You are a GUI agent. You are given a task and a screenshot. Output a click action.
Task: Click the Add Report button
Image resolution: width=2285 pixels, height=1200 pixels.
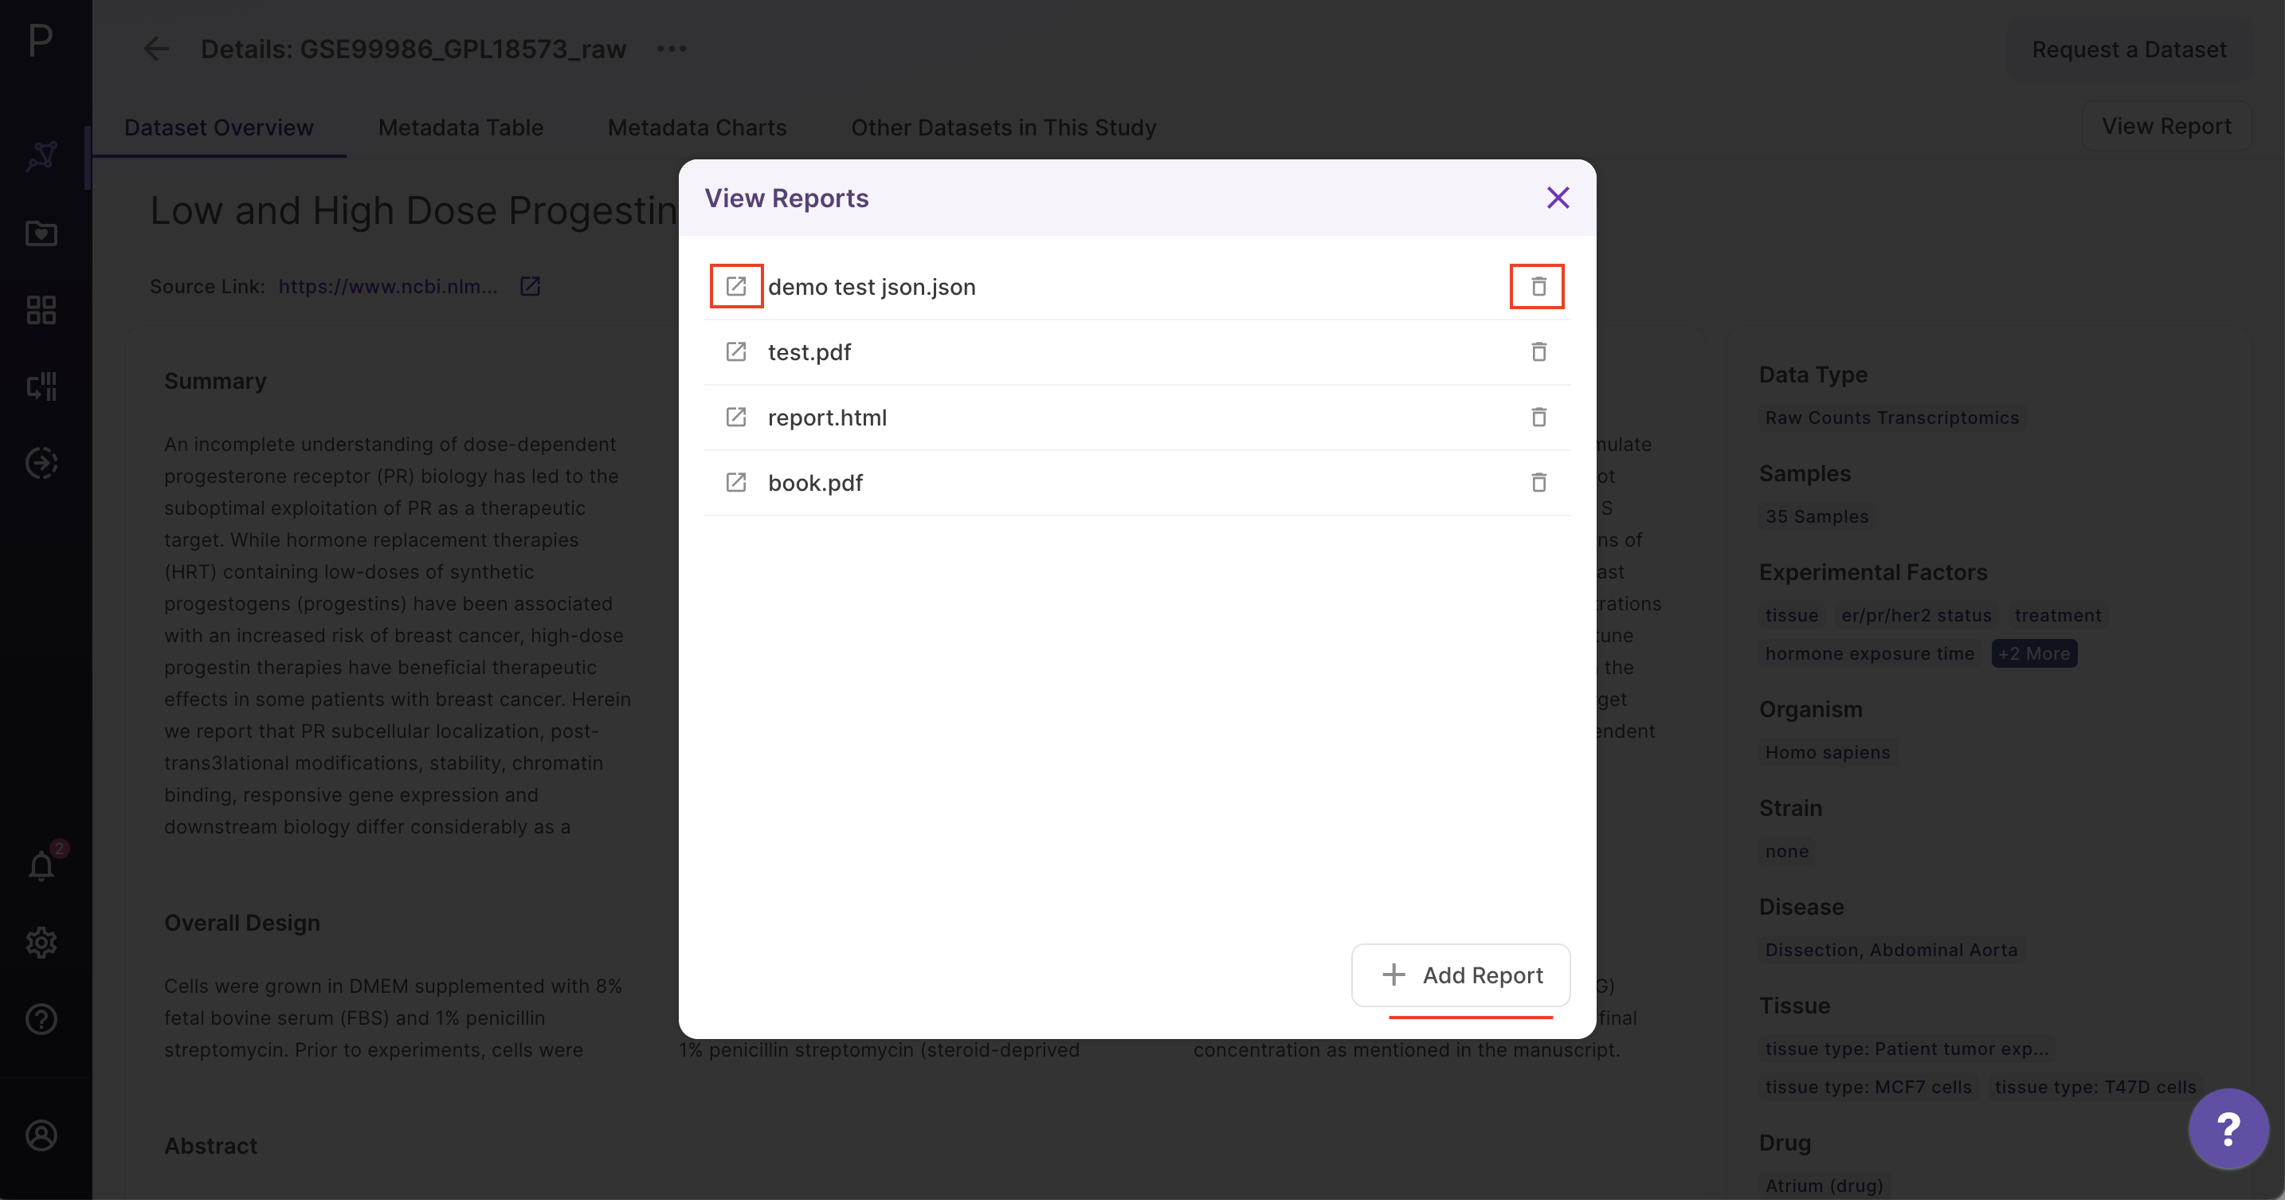click(x=1460, y=975)
